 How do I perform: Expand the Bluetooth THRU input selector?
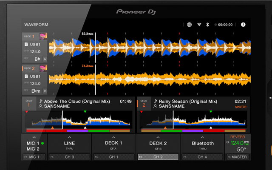click(x=202, y=137)
